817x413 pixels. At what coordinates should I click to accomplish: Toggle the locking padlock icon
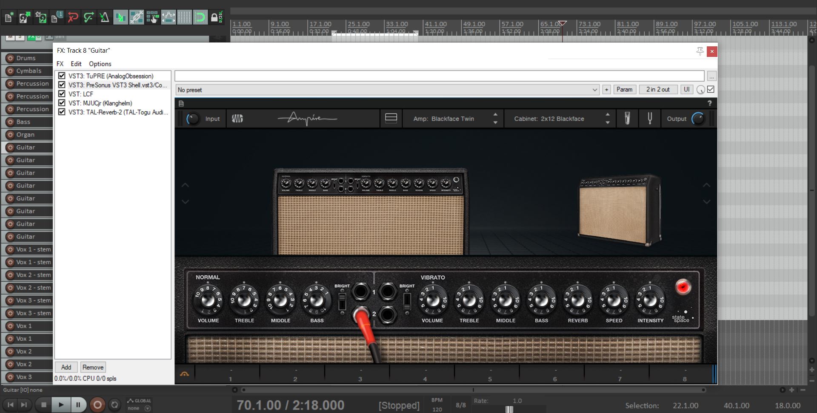click(x=216, y=17)
